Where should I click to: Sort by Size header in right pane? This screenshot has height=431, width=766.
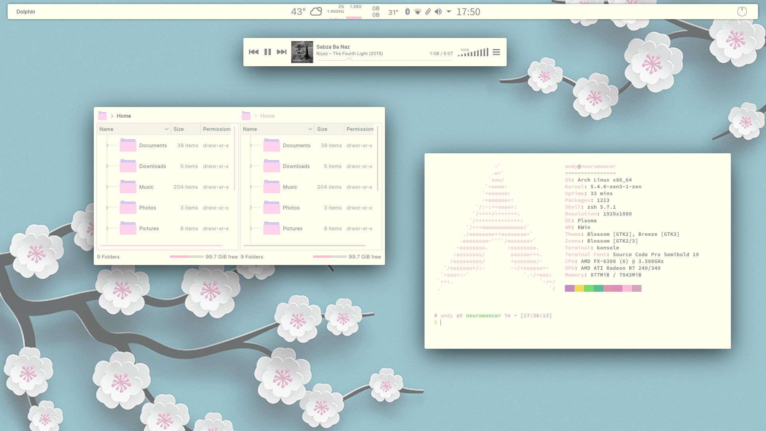pyautogui.click(x=329, y=129)
